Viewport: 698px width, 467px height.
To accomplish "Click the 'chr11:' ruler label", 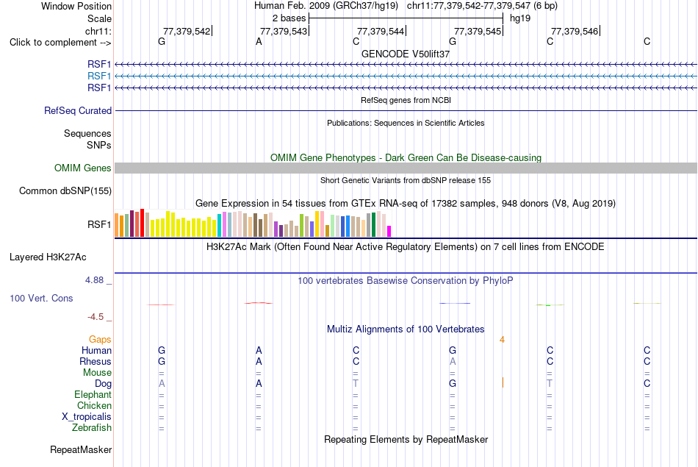I will point(98,31).
